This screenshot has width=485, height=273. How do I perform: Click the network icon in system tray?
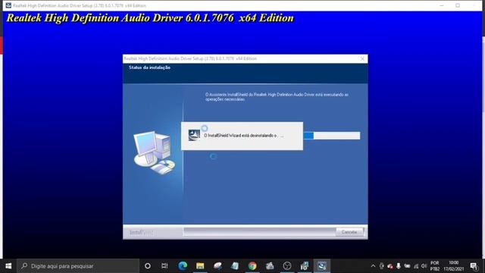coord(416,266)
